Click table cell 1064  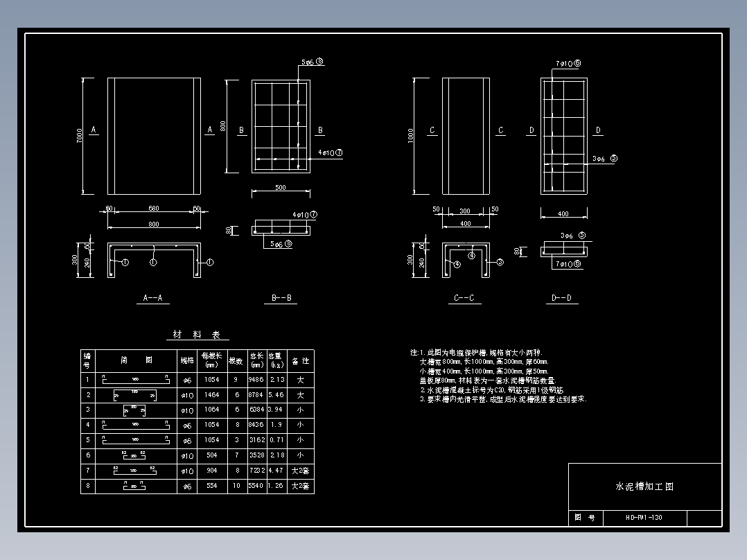click(x=211, y=410)
